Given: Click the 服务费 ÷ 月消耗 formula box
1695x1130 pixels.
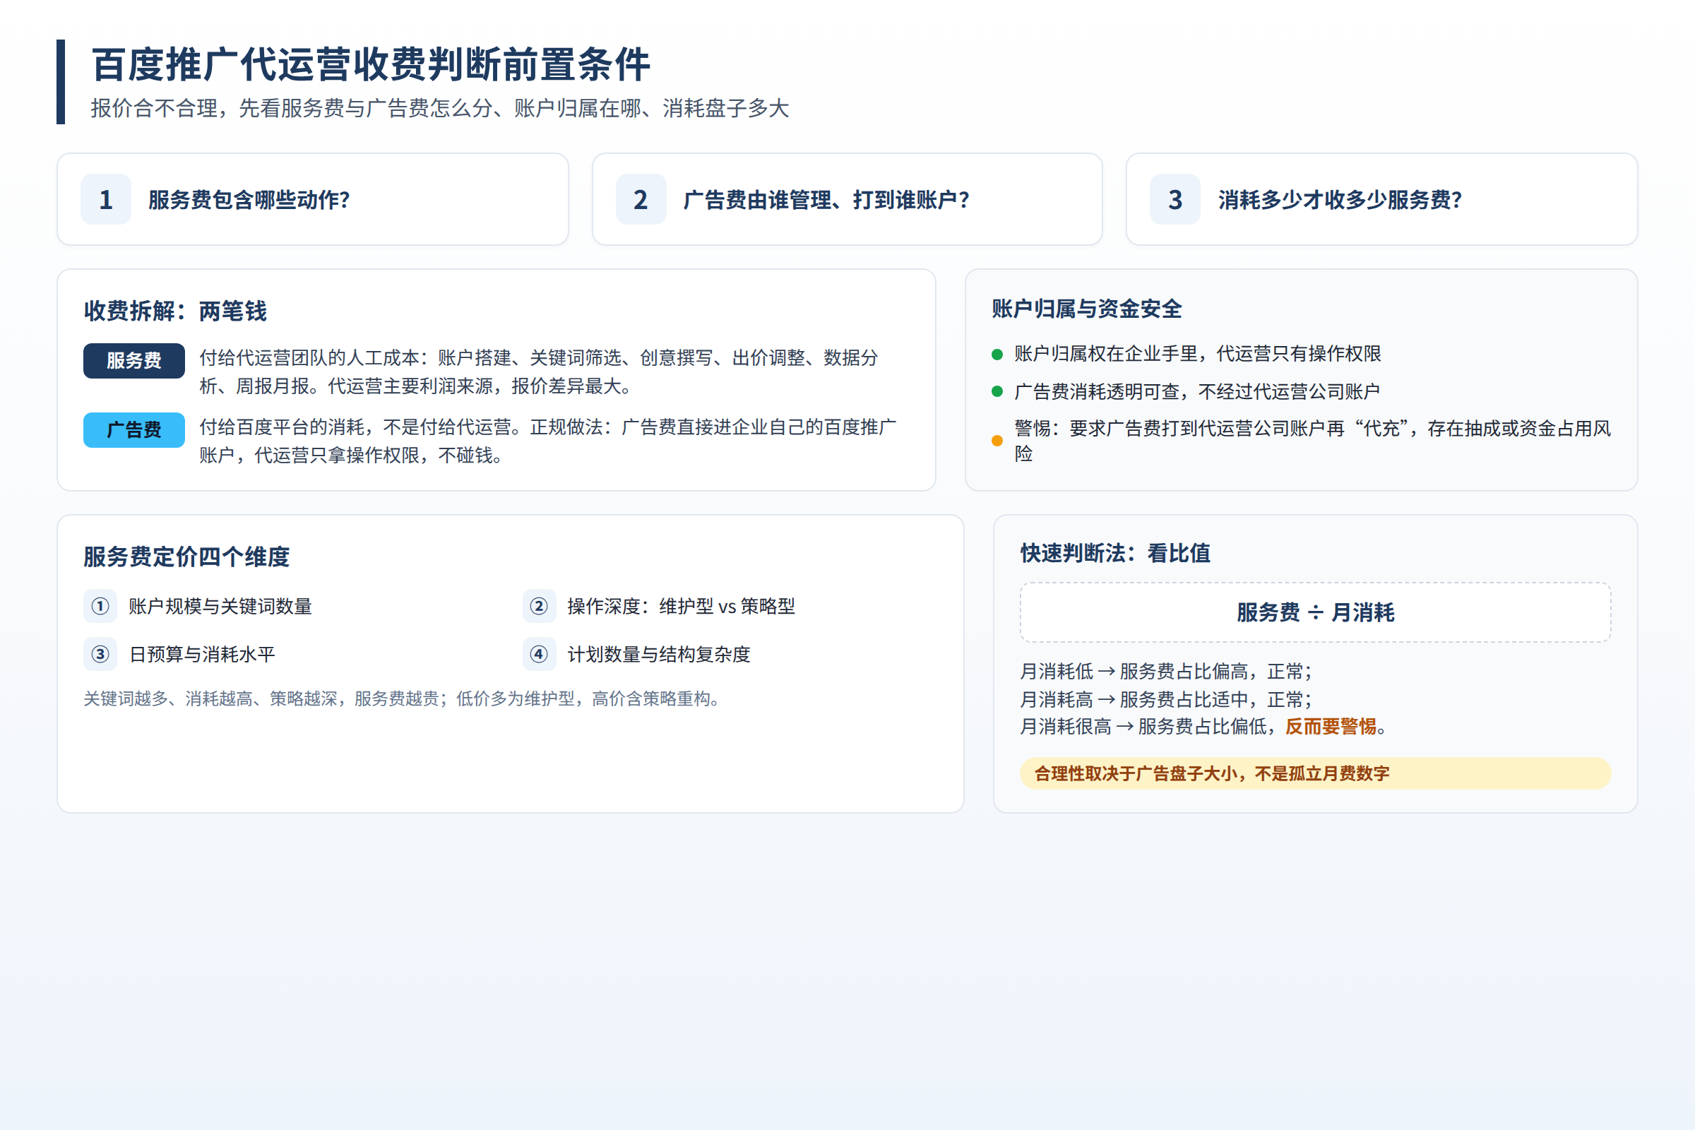Looking at the screenshot, I should click(1315, 612).
